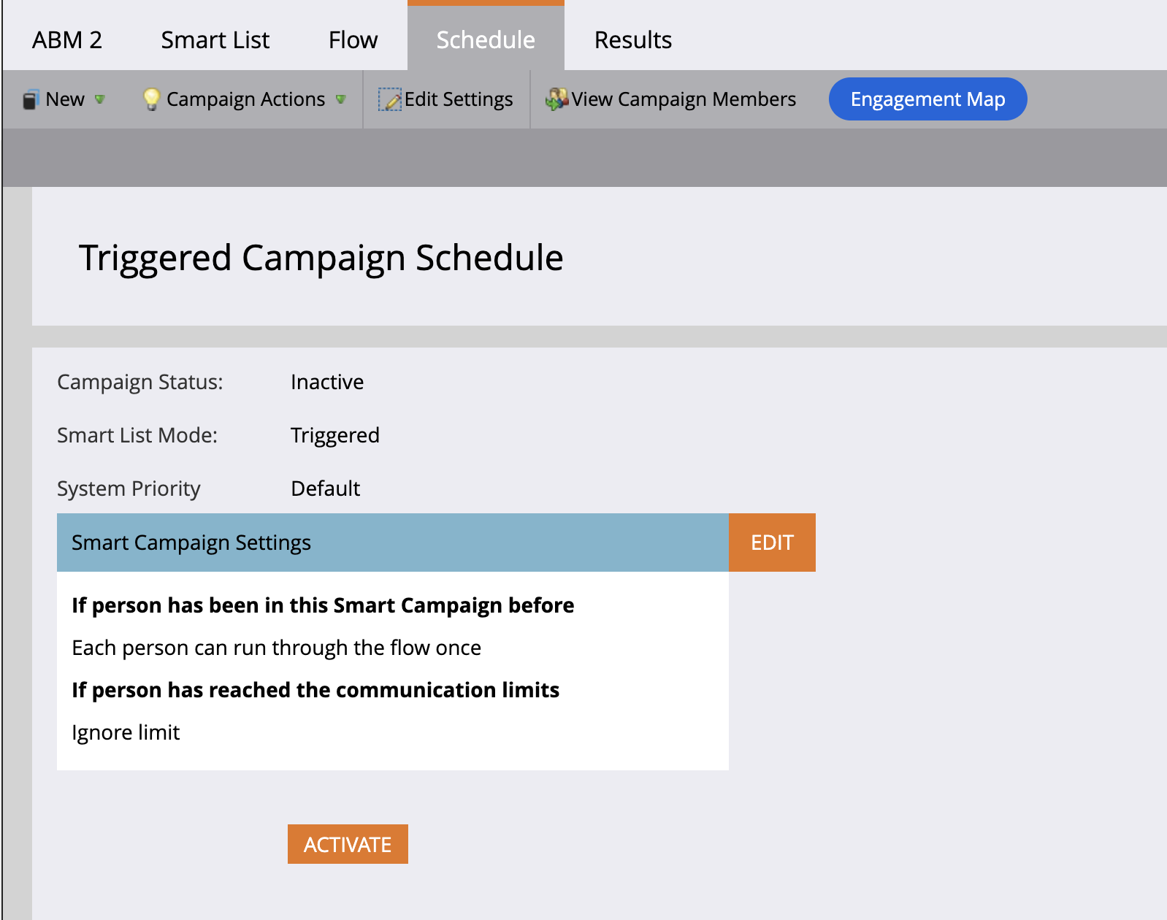Open the Engagement Map

(927, 99)
